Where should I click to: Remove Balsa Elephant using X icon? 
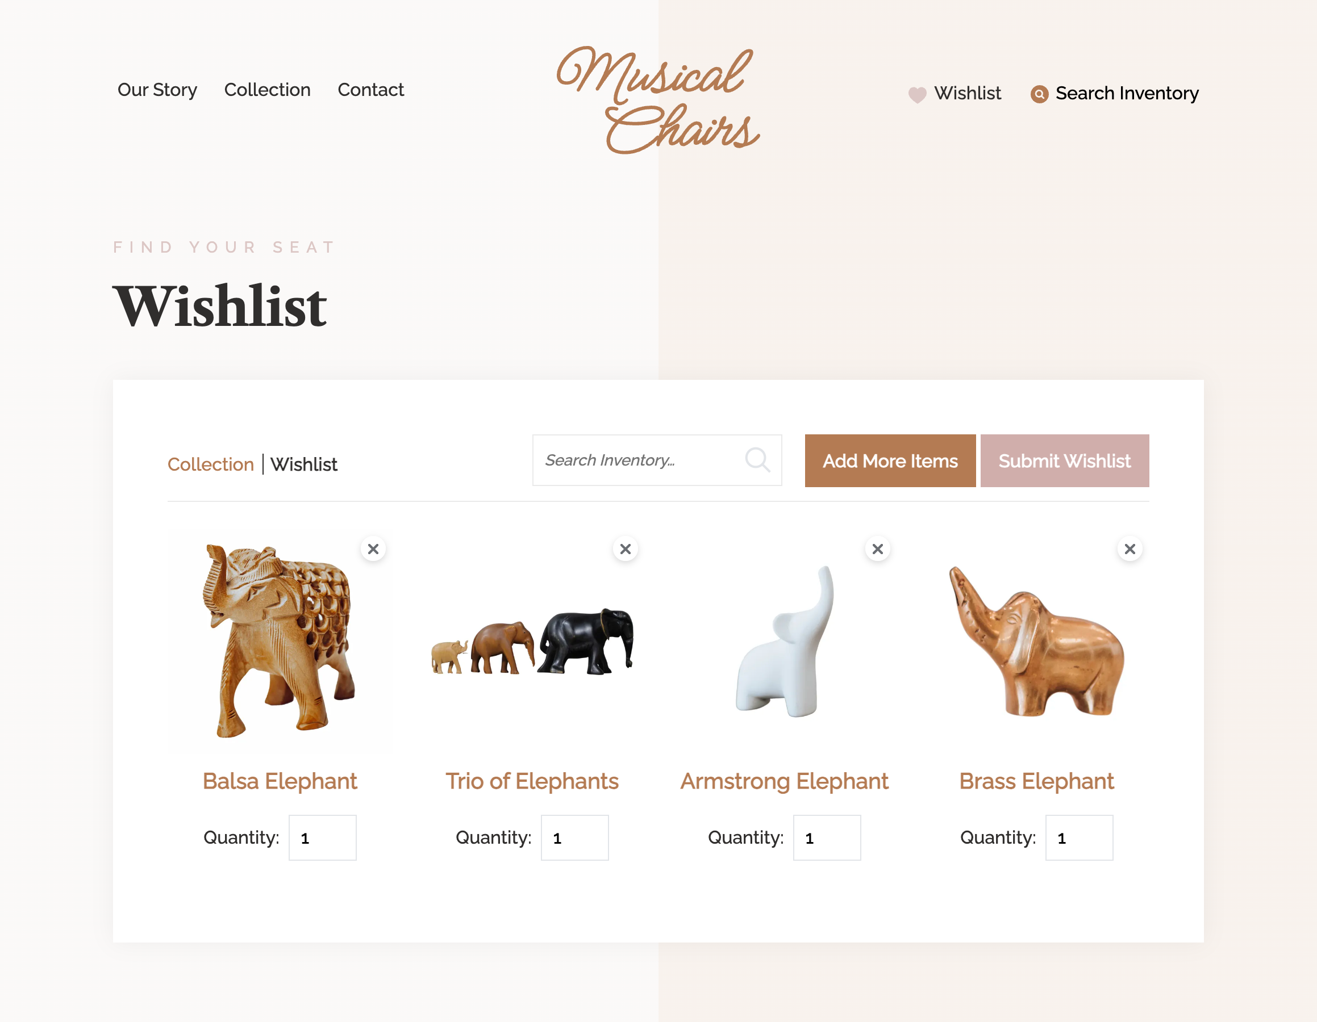pyautogui.click(x=373, y=549)
